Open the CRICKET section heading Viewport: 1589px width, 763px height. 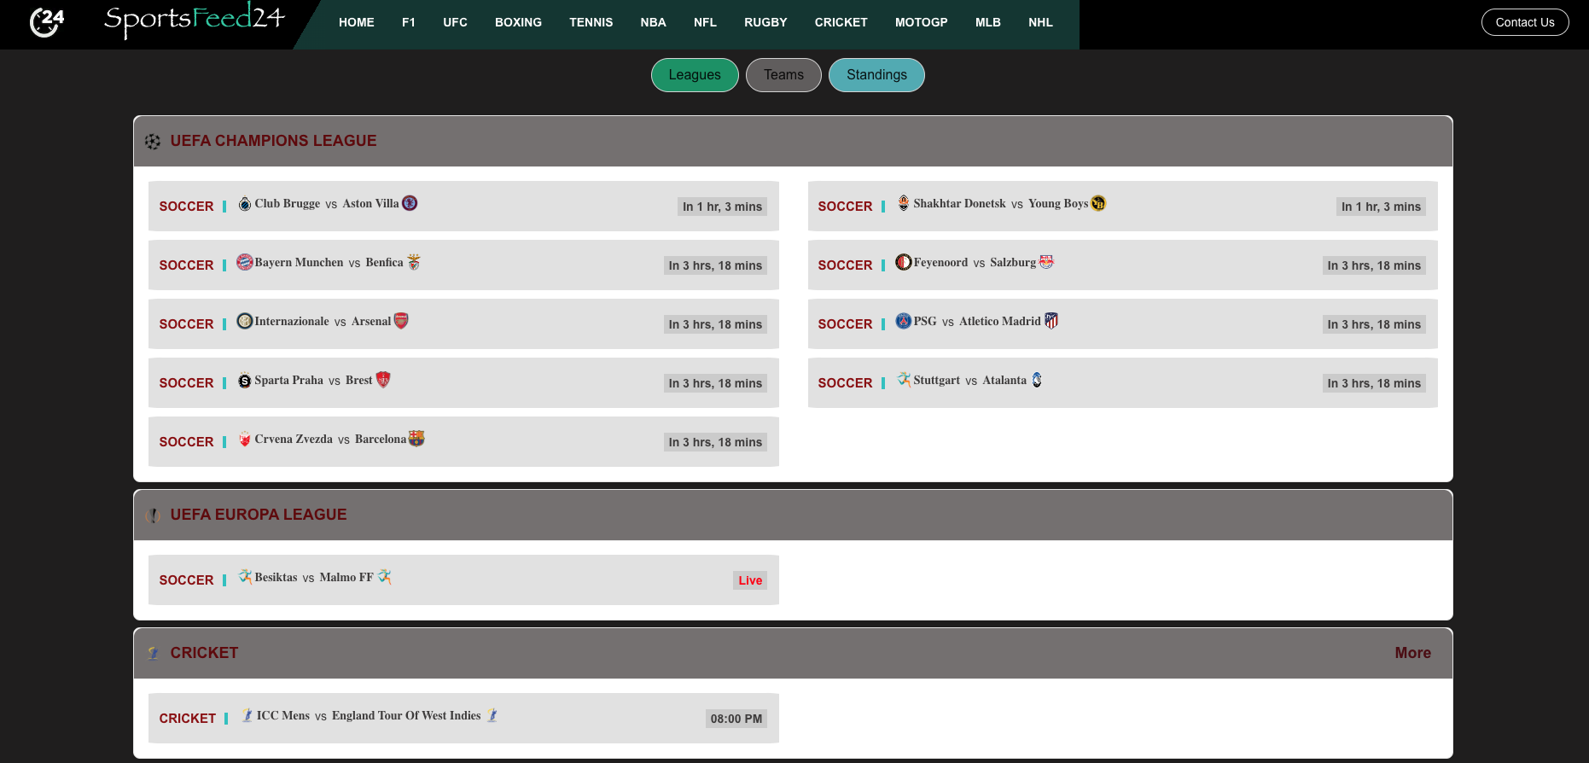click(204, 653)
